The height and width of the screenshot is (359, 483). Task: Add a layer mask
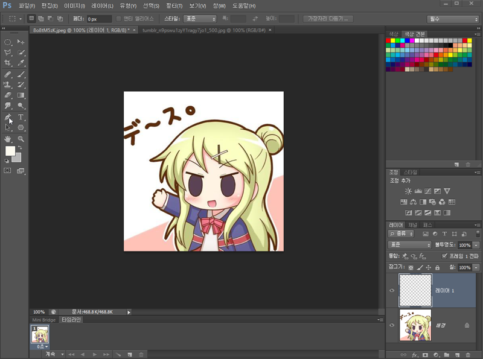click(426, 355)
